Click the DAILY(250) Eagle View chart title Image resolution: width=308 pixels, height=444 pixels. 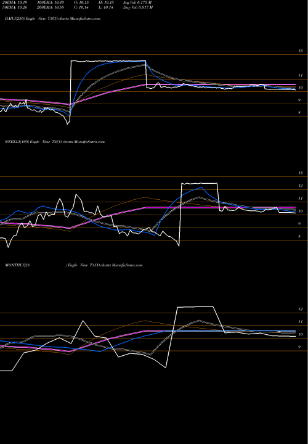tap(52, 18)
